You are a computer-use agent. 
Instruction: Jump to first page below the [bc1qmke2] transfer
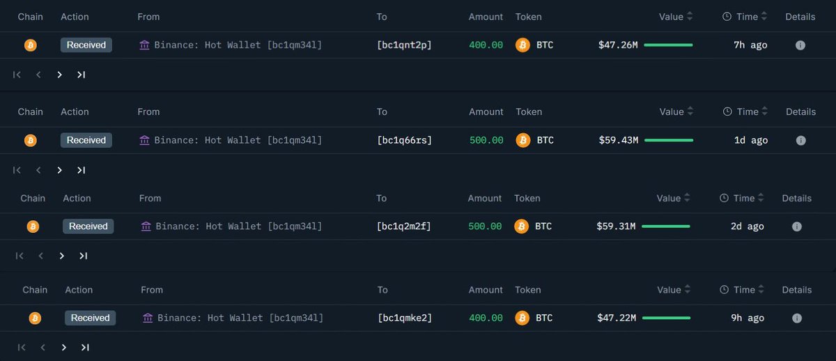tap(22, 348)
